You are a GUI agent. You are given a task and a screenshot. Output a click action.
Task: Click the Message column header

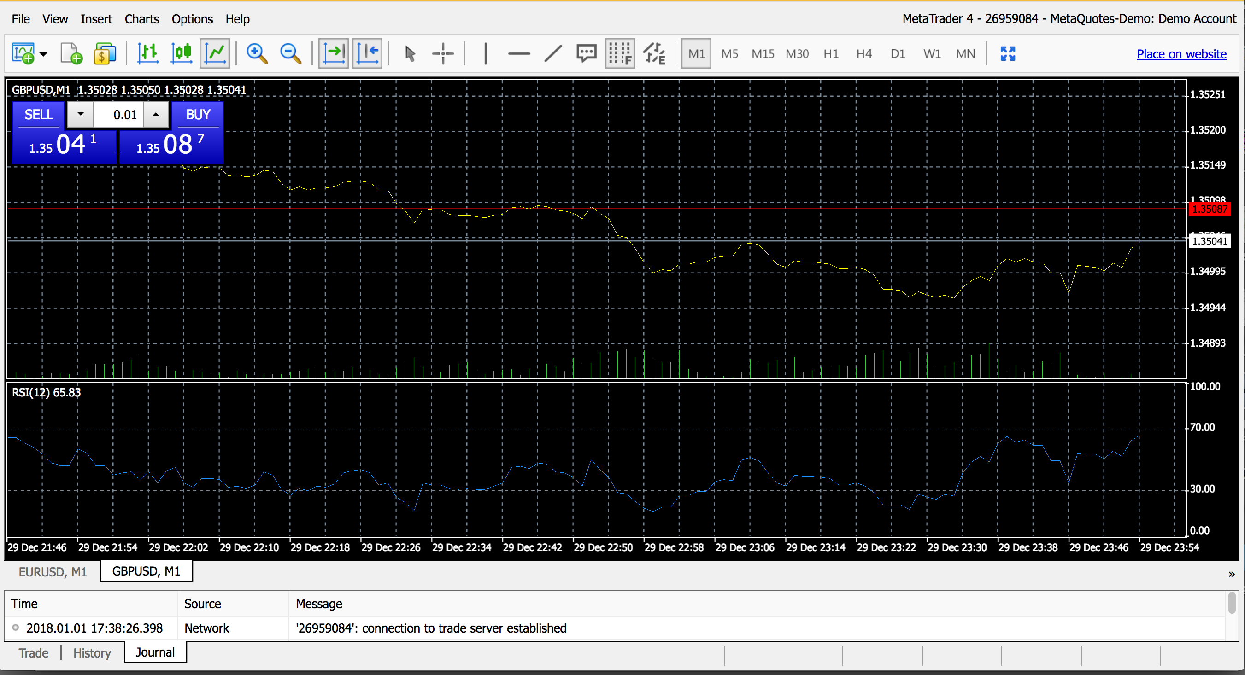[x=757, y=604]
